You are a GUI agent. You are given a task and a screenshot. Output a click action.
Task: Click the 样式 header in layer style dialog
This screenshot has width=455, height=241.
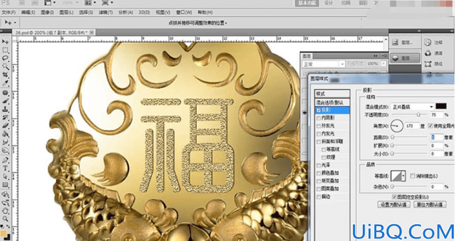click(332, 94)
